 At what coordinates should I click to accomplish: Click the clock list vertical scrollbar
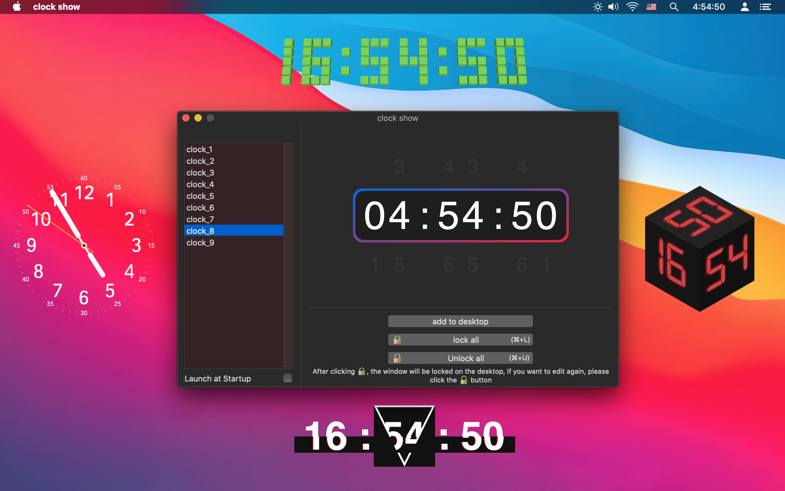click(x=288, y=255)
